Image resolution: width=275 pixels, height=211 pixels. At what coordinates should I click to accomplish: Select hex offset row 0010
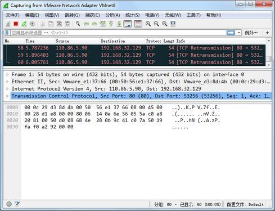(x=12, y=114)
